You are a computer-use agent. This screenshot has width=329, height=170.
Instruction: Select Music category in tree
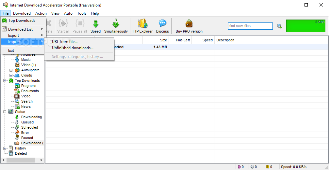click(x=26, y=60)
